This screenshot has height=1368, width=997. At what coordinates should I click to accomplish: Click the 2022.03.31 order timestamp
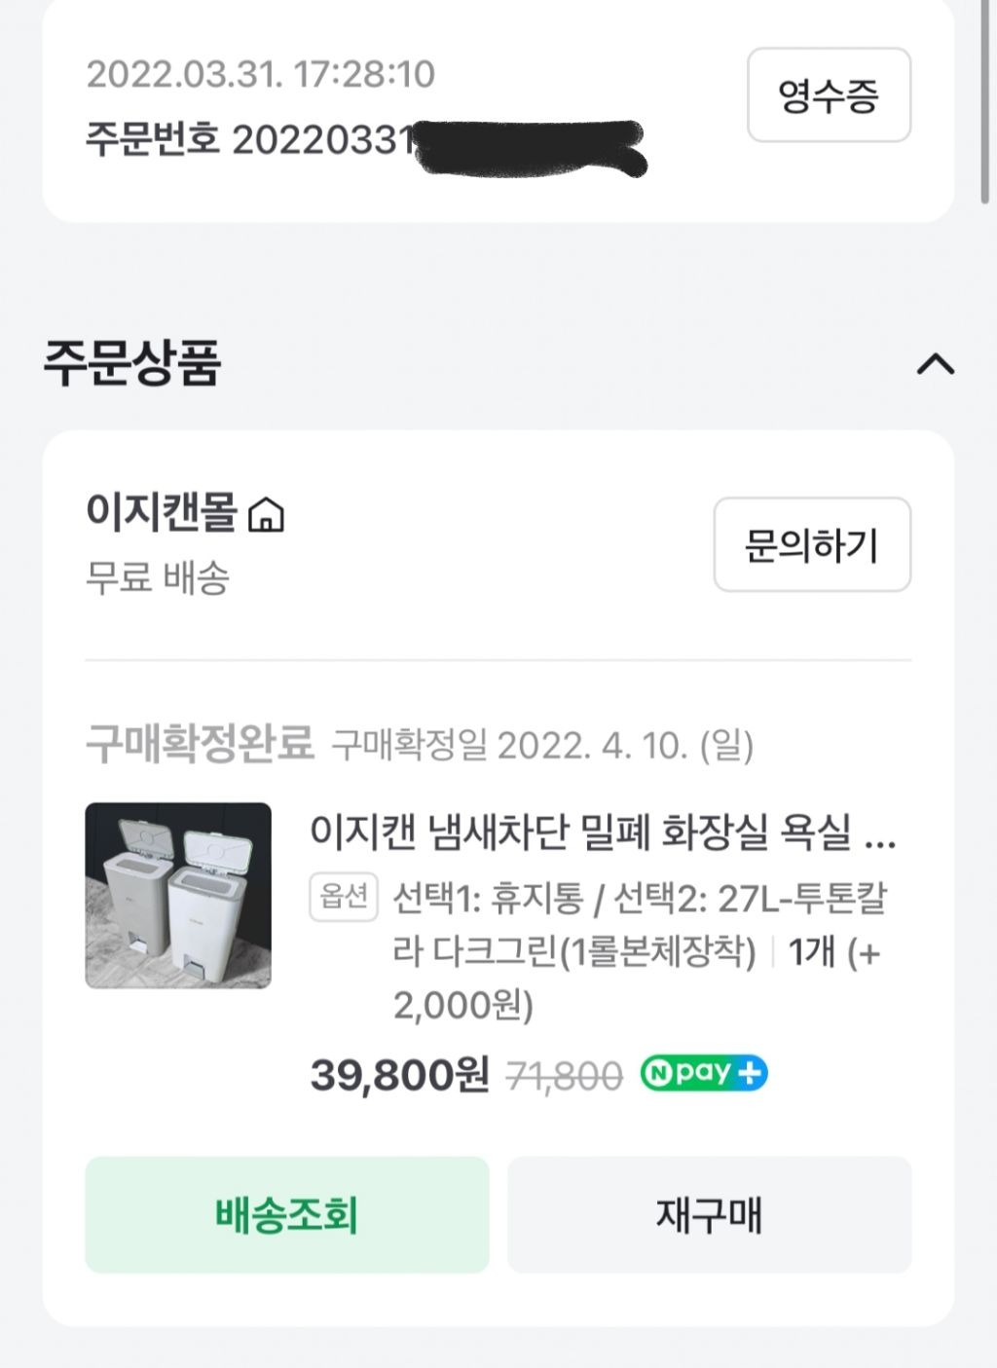click(261, 74)
